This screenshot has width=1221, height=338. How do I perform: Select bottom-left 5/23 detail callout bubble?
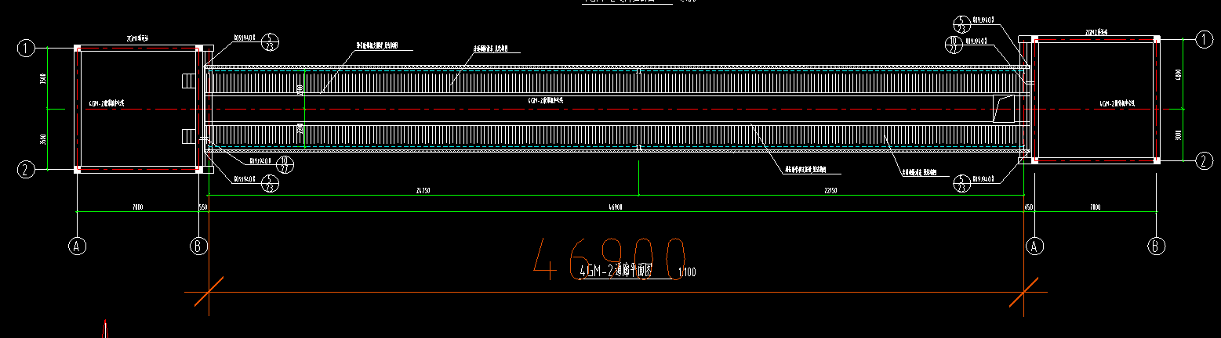click(x=270, y=184)
